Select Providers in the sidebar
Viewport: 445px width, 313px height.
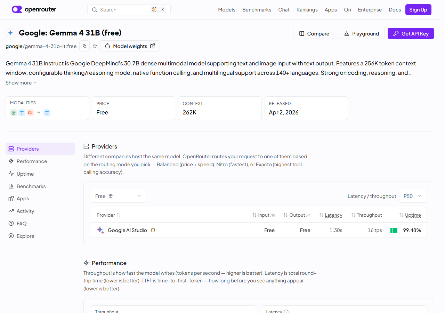(x=40, y=149)
